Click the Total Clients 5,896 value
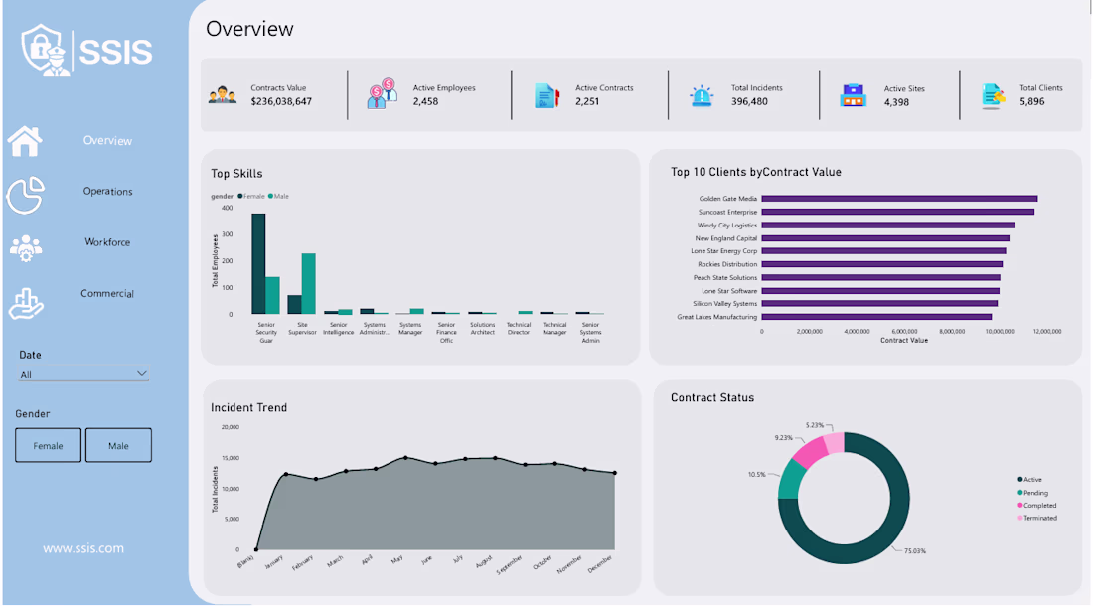This screenshot has height=606, width=1093. 1031,101
